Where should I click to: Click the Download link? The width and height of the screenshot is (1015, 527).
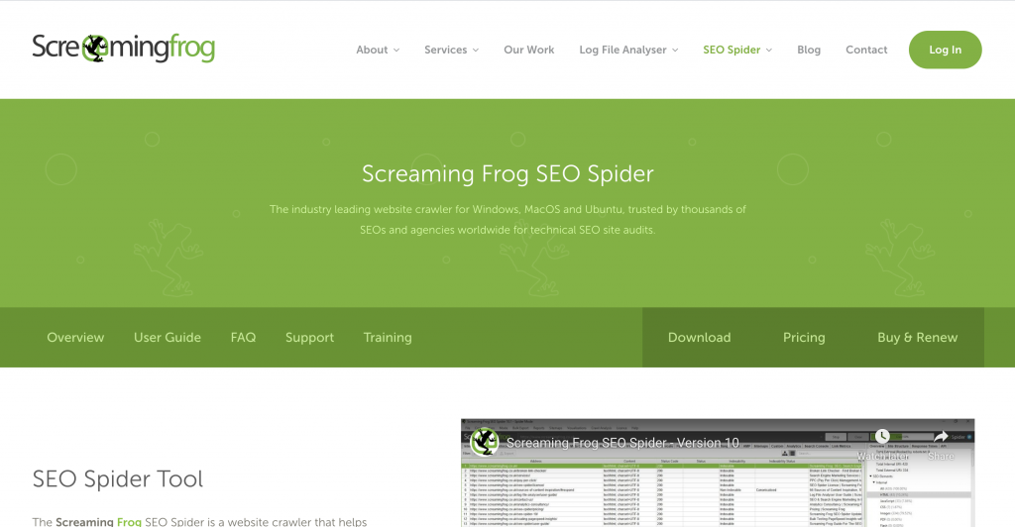[x=699, y=338]
